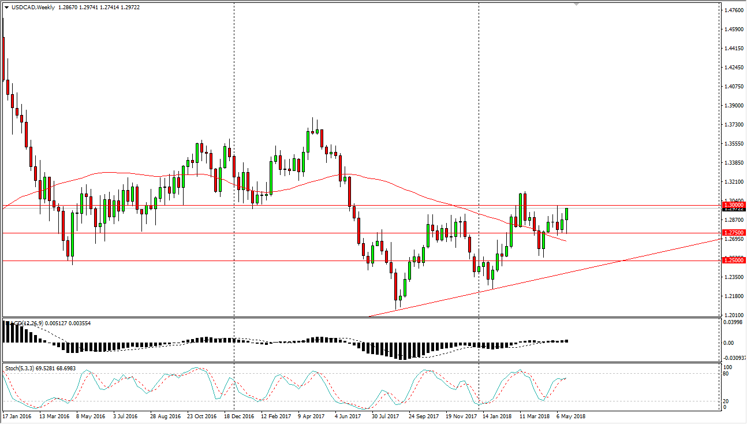Select the ascending red trendline
The image size is (747, 424).
point(548,276)
